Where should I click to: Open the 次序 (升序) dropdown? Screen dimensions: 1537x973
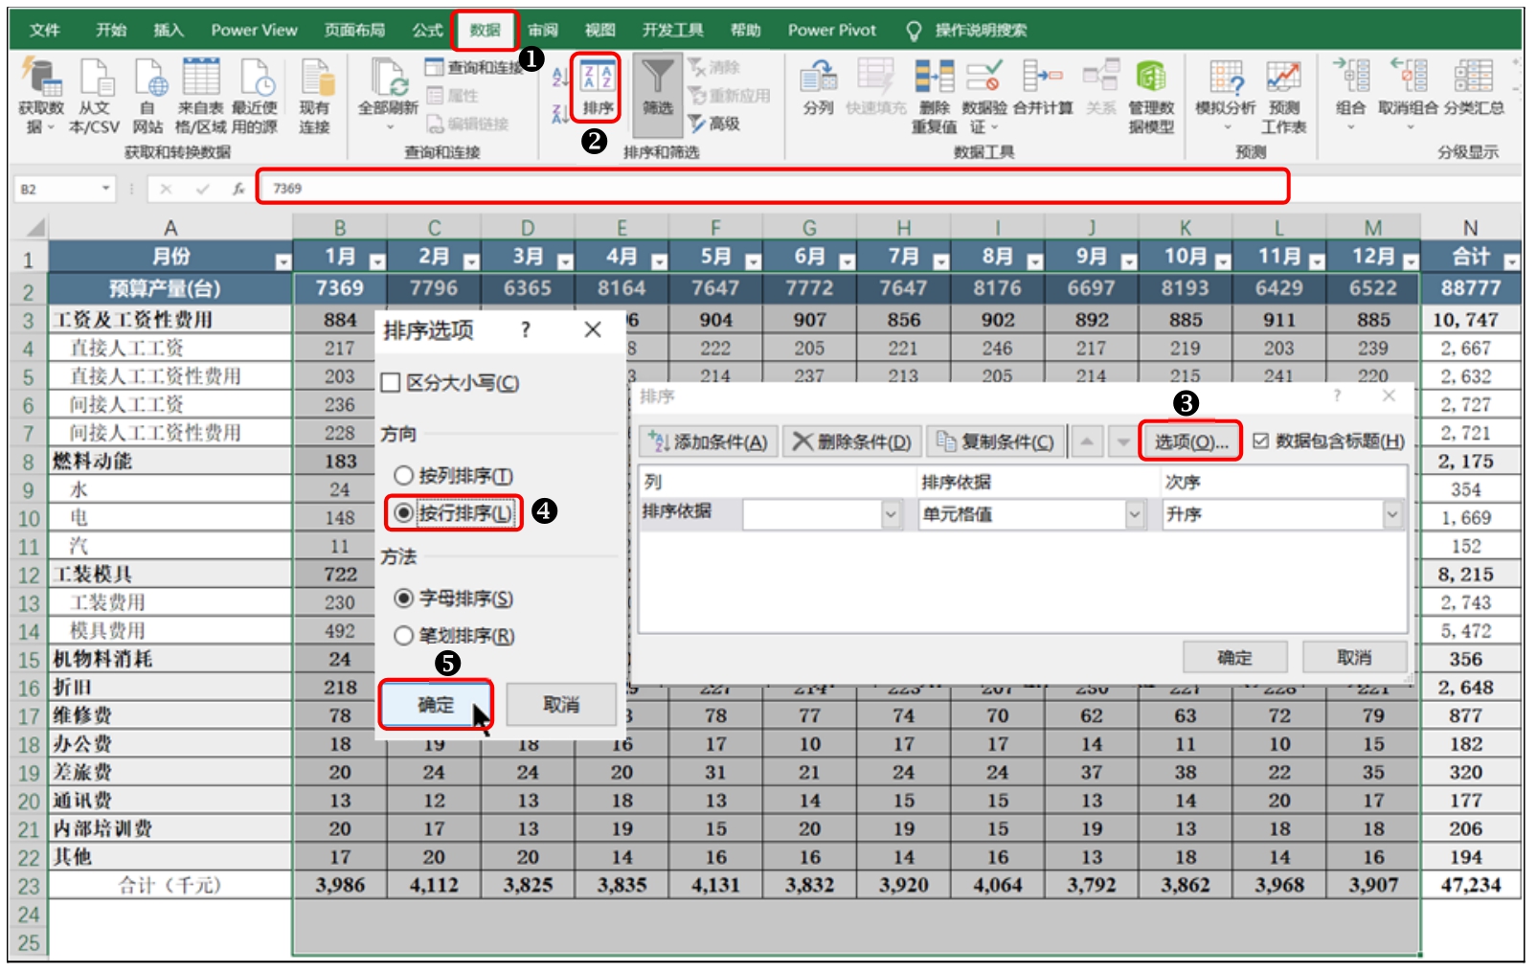point(1391,515)
